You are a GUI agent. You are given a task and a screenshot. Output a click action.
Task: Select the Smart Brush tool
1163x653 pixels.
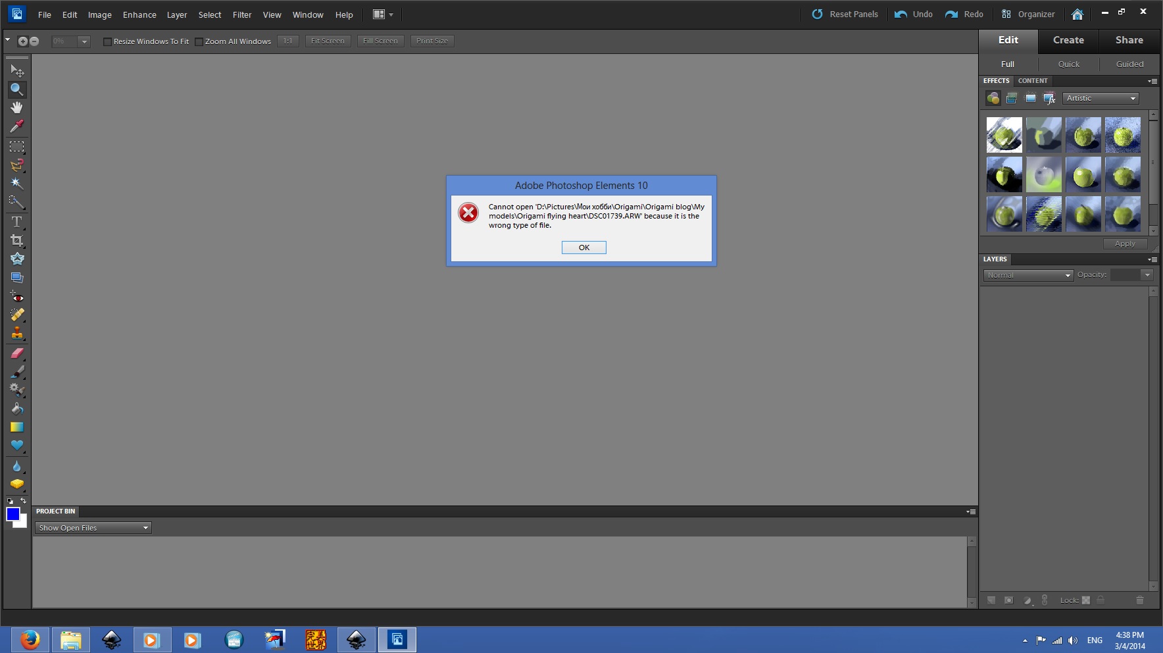click(17, 390)
